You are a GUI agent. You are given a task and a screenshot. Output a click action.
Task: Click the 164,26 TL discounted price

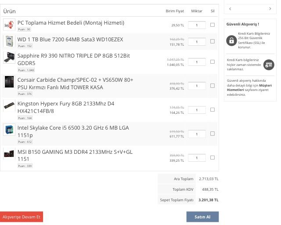click(177, 112)
